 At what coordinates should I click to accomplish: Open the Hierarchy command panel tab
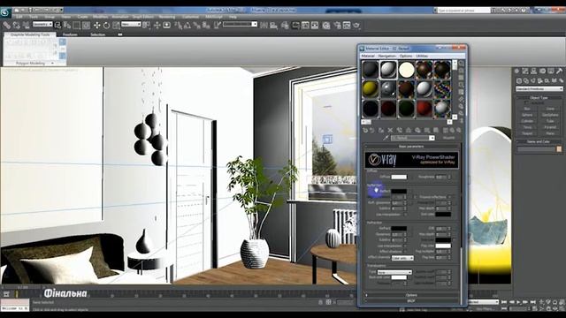click(533, 71)
